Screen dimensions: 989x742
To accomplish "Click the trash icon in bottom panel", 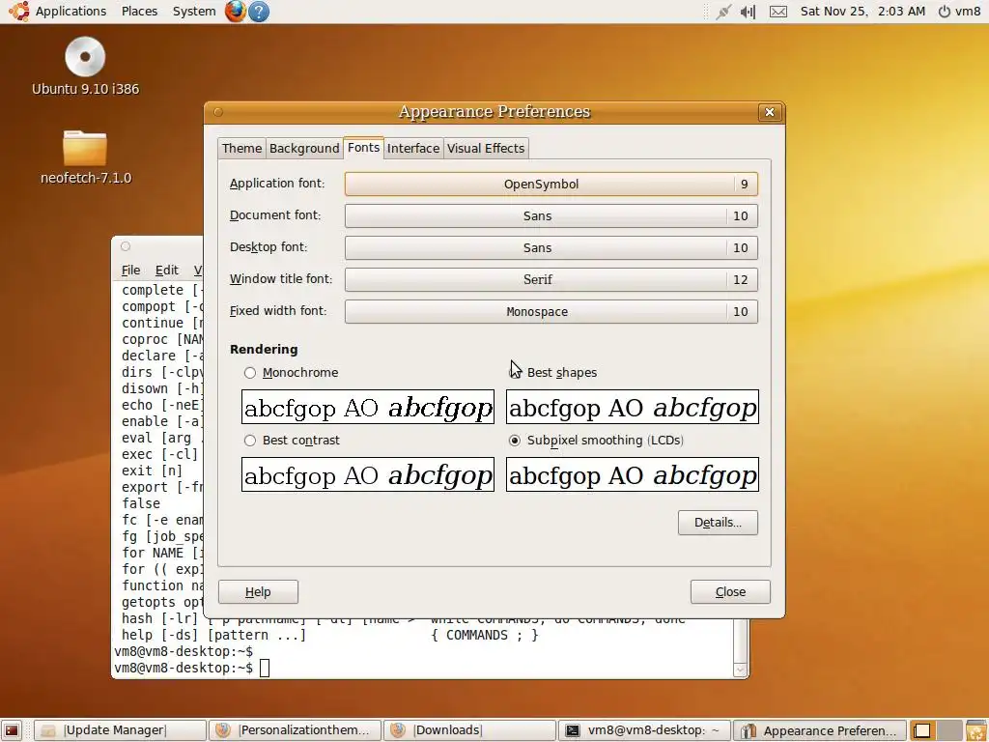I will tap(975, 730).
